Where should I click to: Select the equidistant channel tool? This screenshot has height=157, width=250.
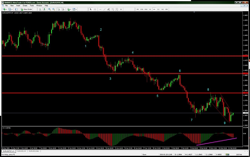pos(108,10)
